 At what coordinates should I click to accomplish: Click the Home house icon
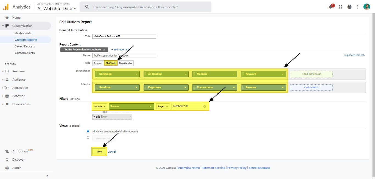tap(7, 18)
